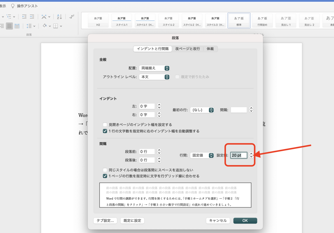Click the OK button
The width and height of the screenshot is (334, 233).
coord(245,221)
